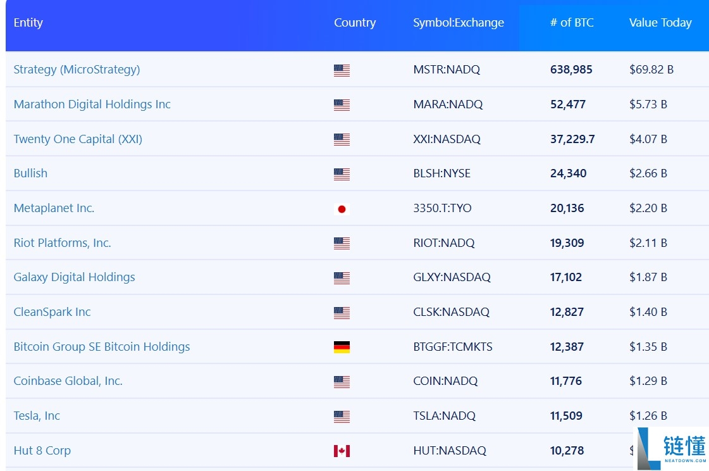This screenshot has width=709, height=471.
Task: Click the US flag in Galaxy Digital row
Action: [342, 278]
